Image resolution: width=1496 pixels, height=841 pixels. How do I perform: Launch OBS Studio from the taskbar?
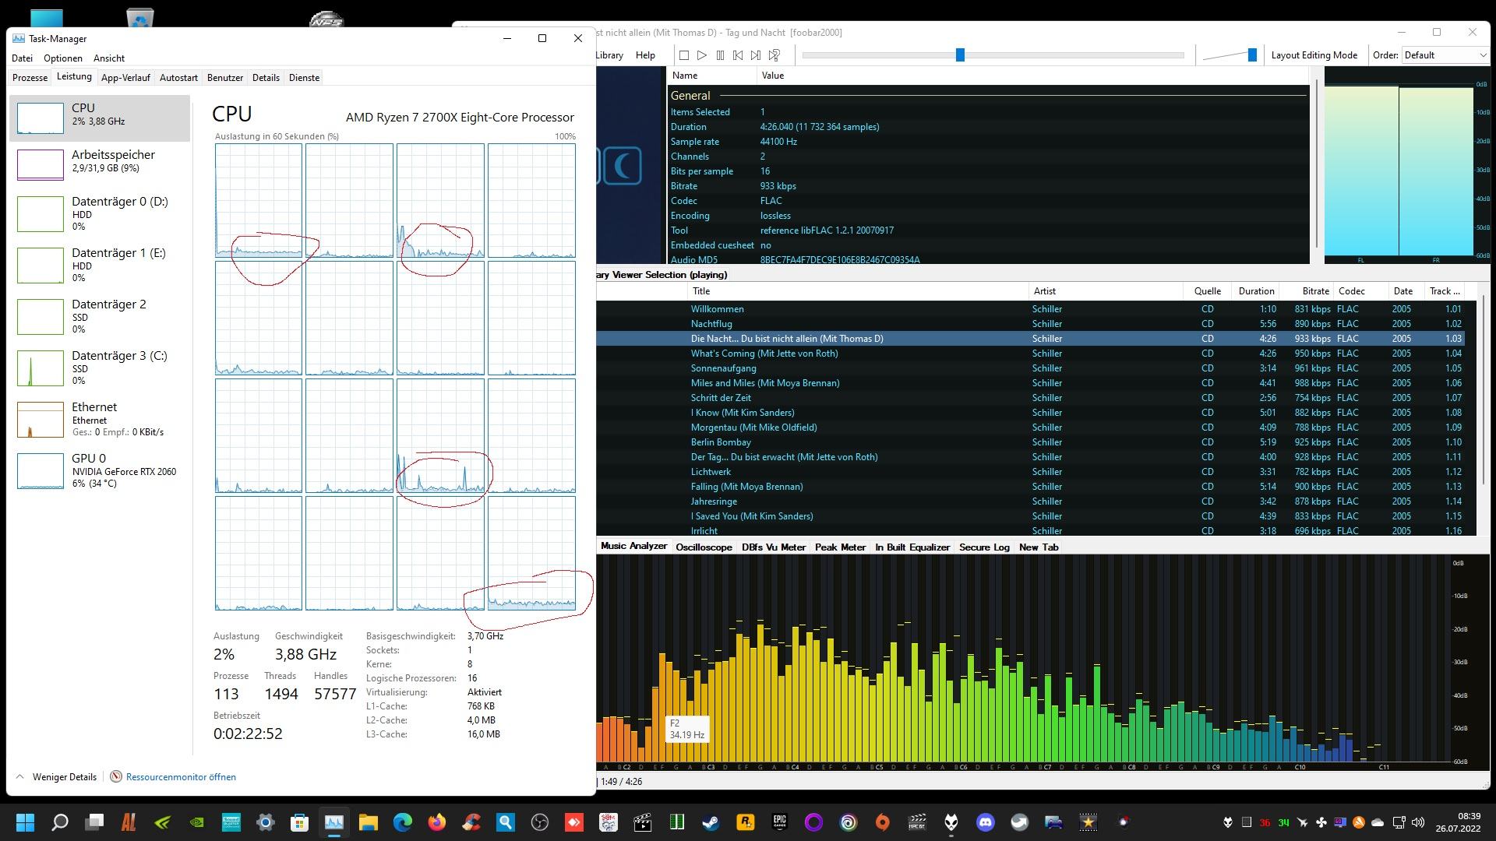540,822
